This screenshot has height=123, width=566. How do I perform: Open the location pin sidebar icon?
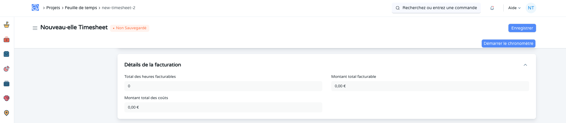[7, 113]
